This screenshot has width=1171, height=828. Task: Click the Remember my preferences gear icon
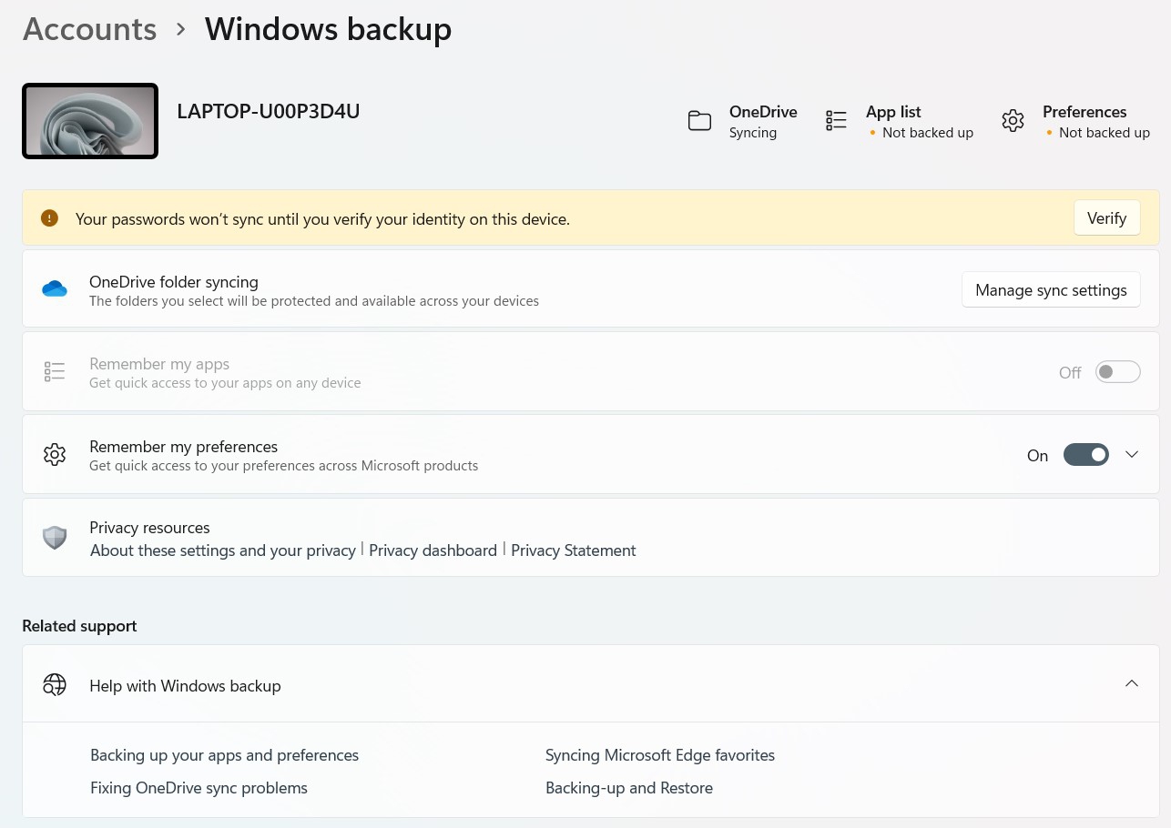[55, 455]
